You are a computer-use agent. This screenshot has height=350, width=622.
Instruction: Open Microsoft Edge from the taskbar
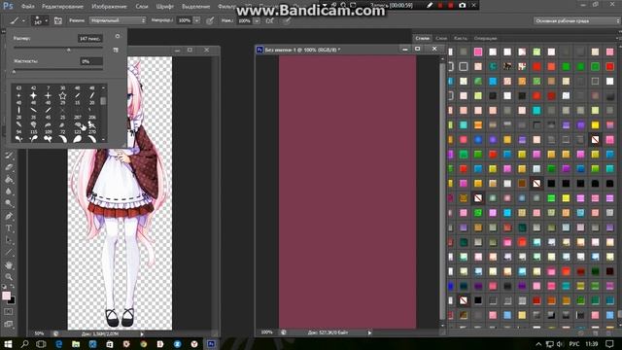(x=58, y=344)
